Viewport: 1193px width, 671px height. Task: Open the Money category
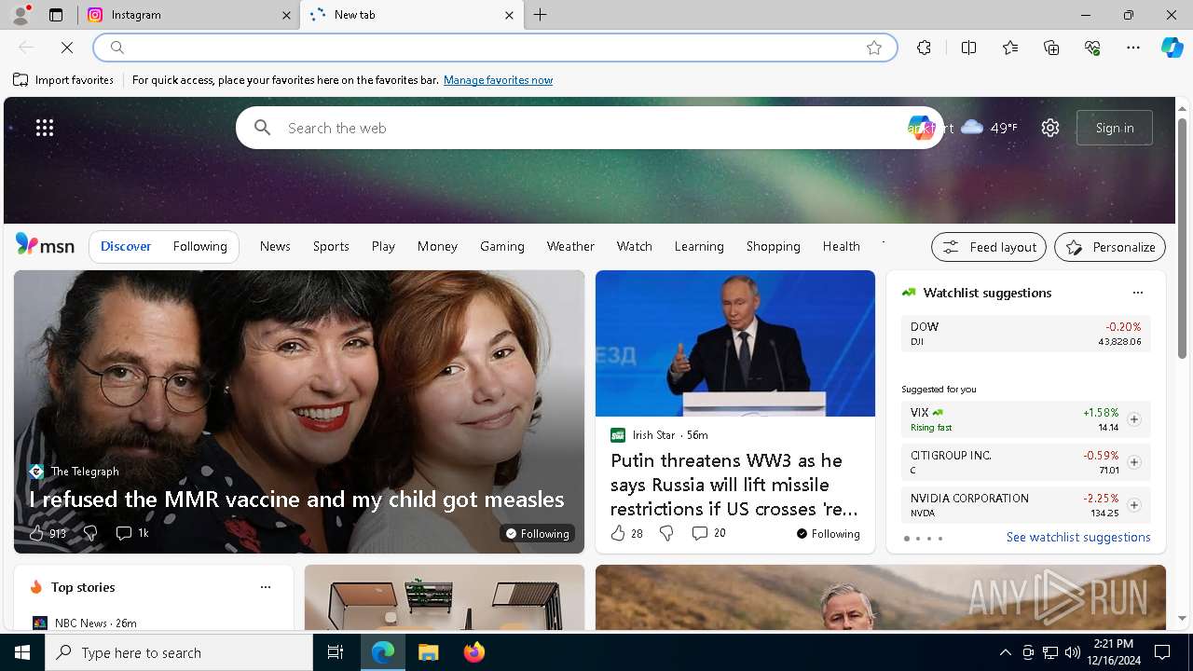coord(437,246)
